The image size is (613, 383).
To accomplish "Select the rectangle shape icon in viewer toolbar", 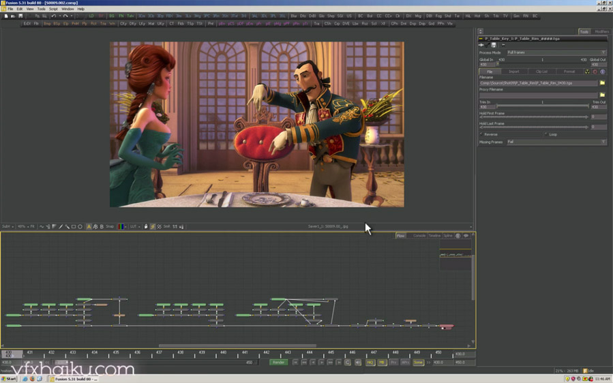I will 74,226.
